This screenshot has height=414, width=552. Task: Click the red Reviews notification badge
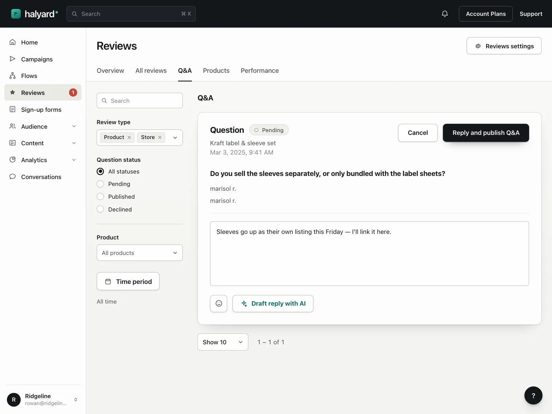pos(73,92)
